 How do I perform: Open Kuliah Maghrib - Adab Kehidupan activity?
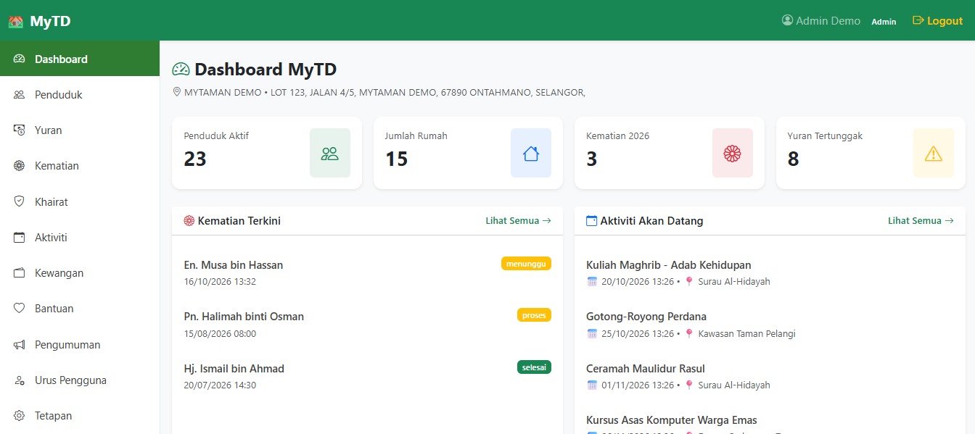coord(669,265)
